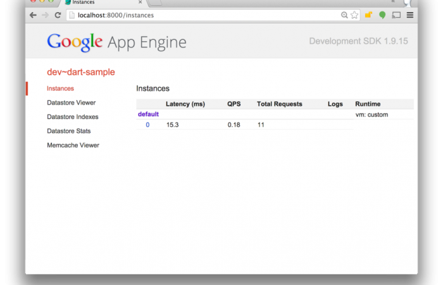This screenshot has height=285, width=443.
Task: Click the Google App Engine logo
Action: pyautogui.click(x=116, y=42)
